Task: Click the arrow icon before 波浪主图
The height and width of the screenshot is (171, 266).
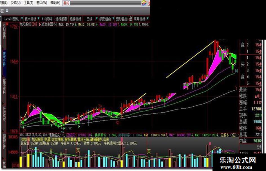Action: tap(40, 24)
